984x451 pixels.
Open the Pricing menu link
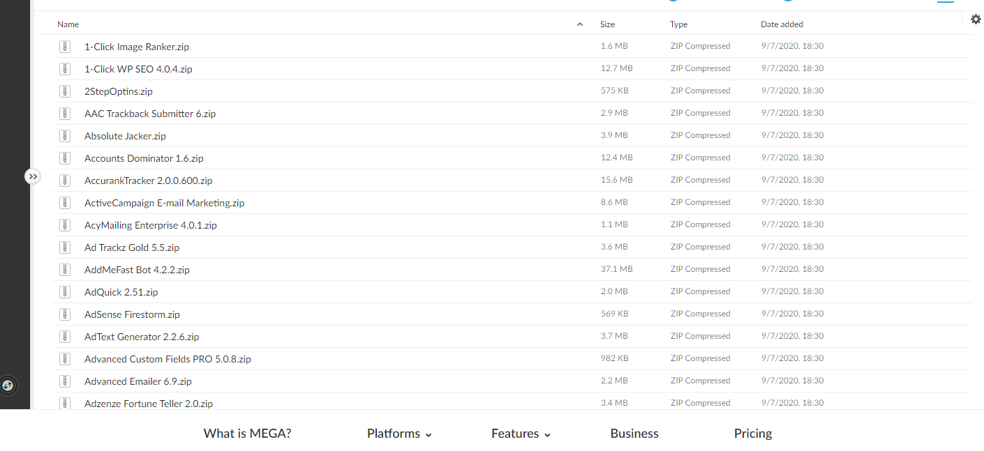[x=753, y=434]
